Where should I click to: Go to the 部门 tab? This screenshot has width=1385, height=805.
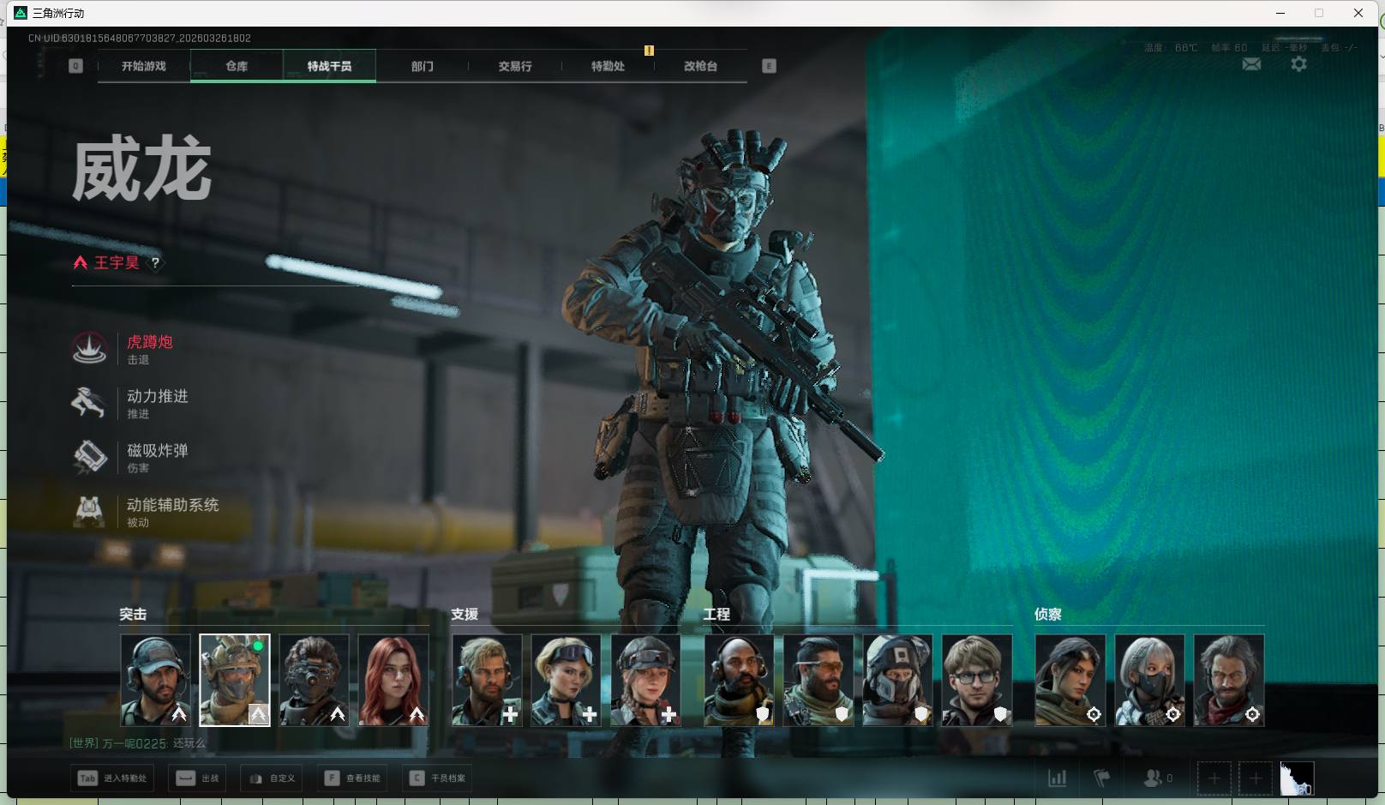point(422,66)
